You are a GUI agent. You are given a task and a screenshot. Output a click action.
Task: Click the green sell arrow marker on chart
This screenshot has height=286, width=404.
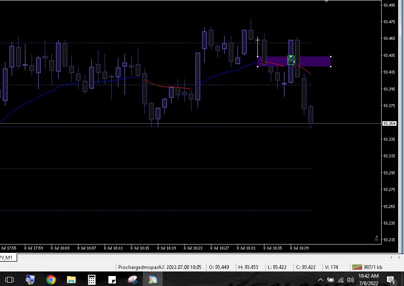(x=291, y=60)
